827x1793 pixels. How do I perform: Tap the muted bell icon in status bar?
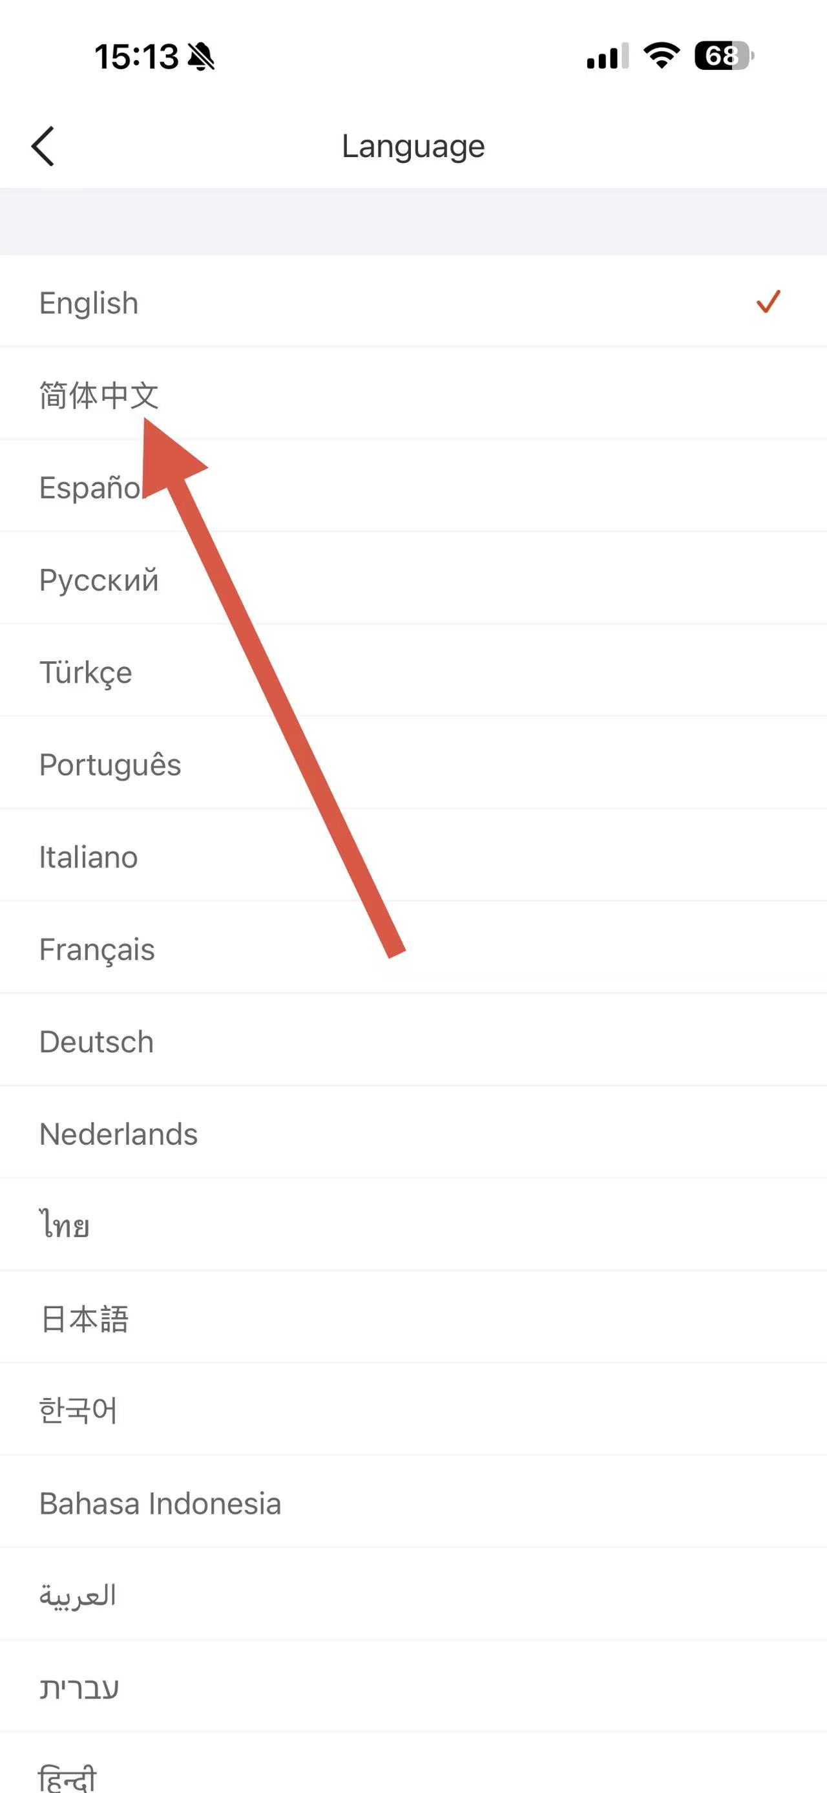click(x=202, y=56)
